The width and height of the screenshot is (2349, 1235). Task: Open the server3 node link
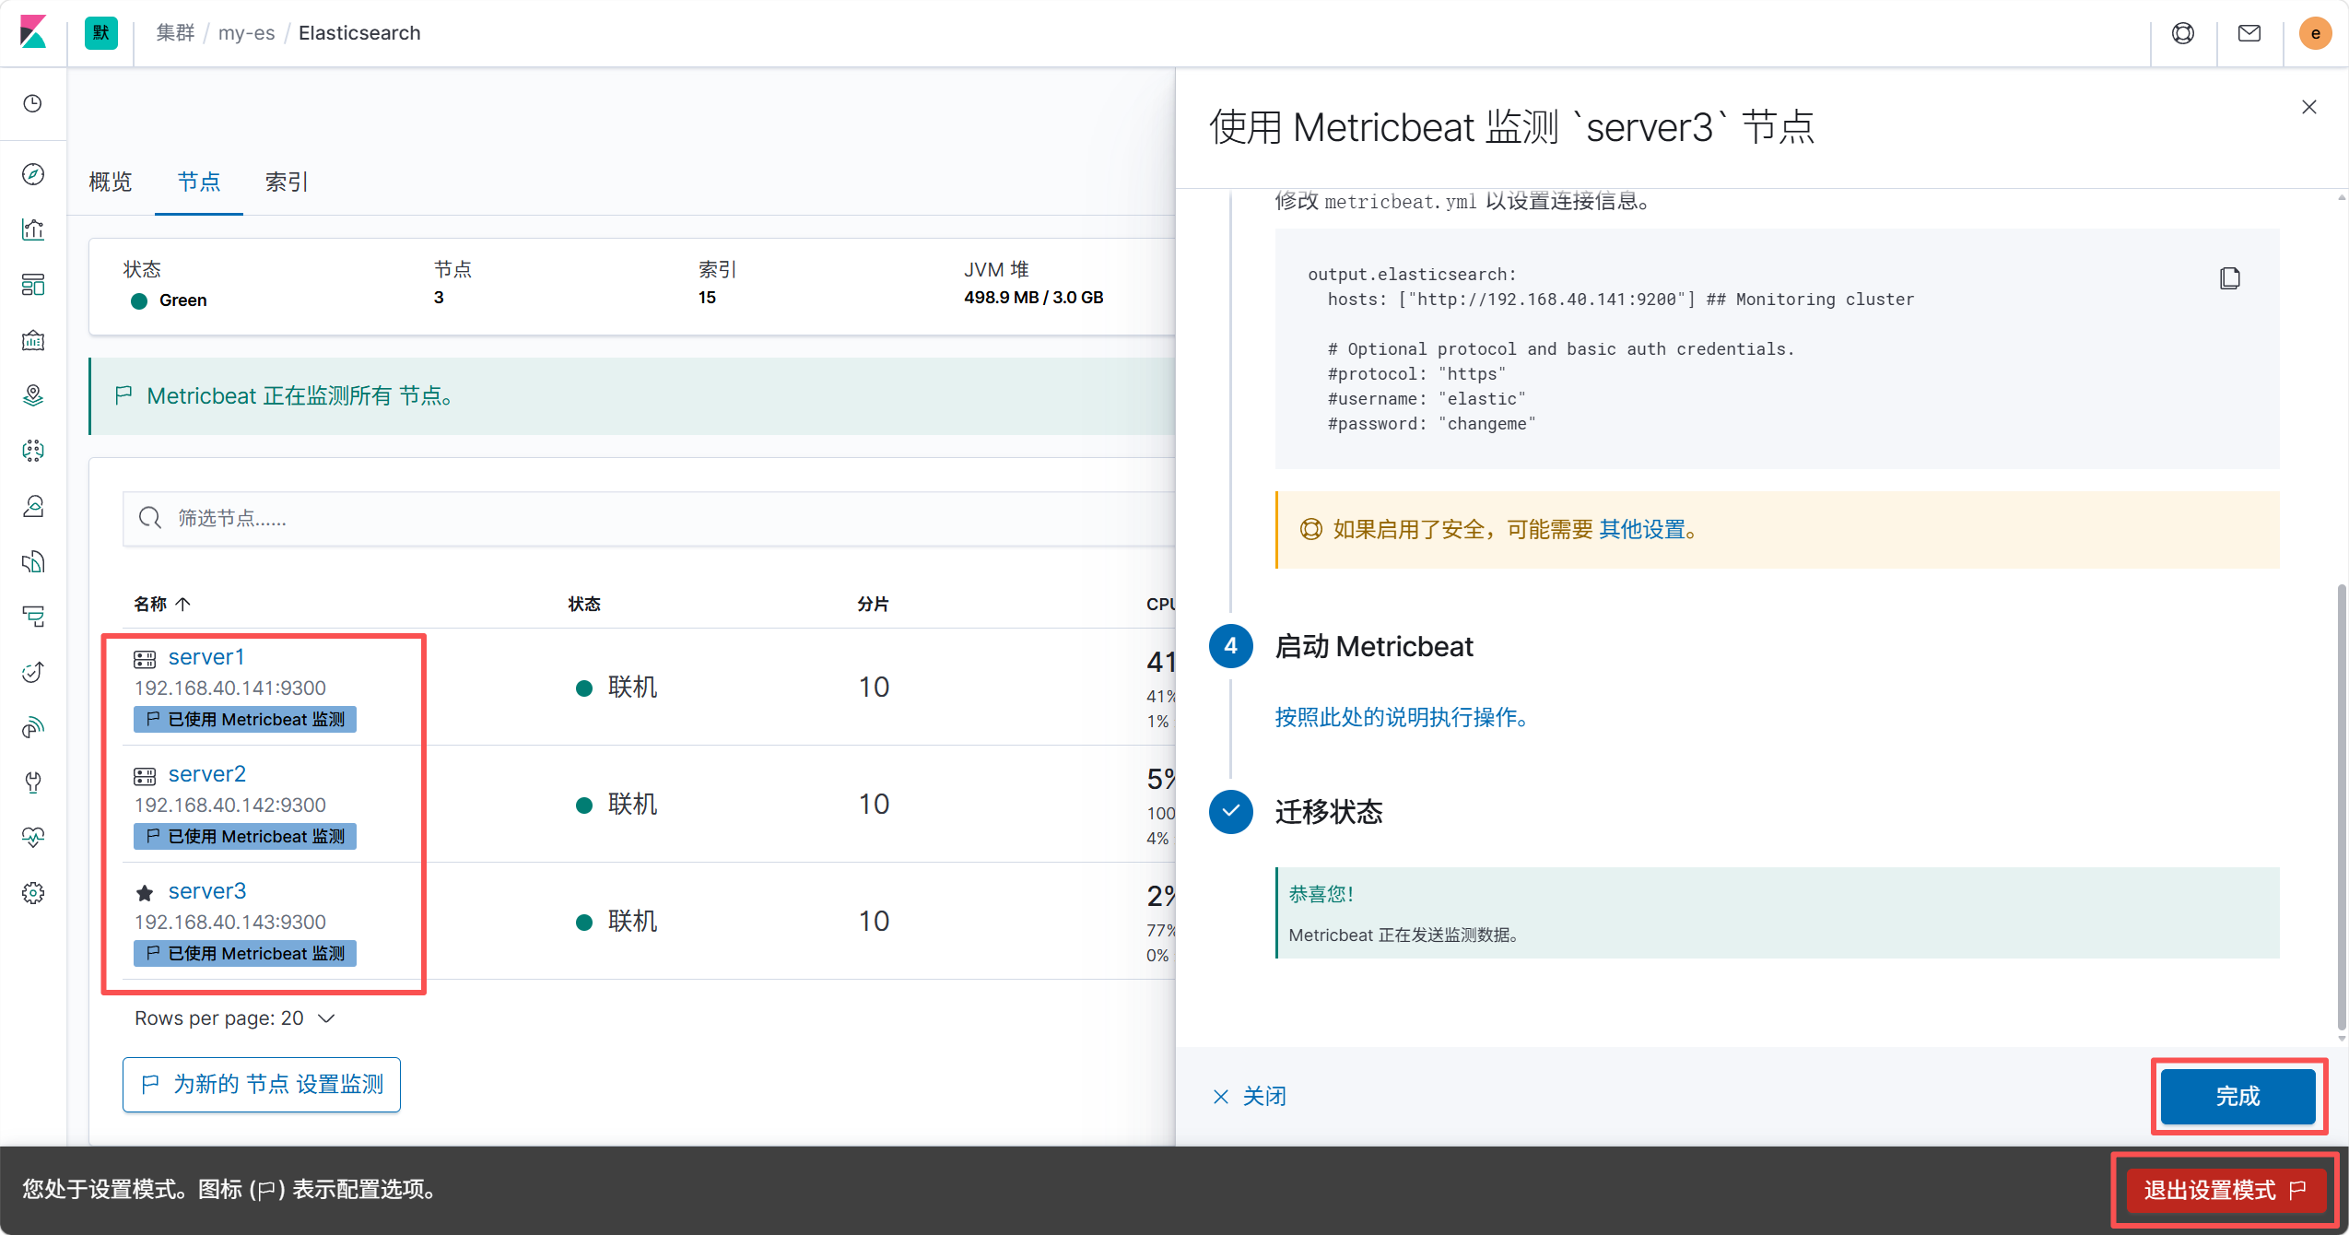click(x=207, y=891)
